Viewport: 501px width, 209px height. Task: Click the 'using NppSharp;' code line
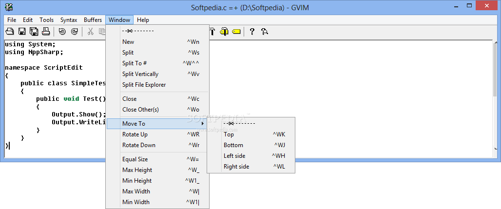34,52
